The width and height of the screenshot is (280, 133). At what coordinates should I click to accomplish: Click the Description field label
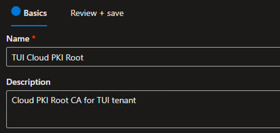click(x=28, y=82)
